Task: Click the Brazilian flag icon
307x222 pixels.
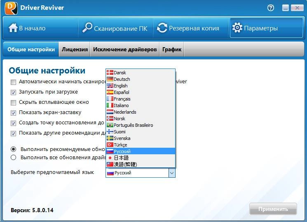Action: 110,125
